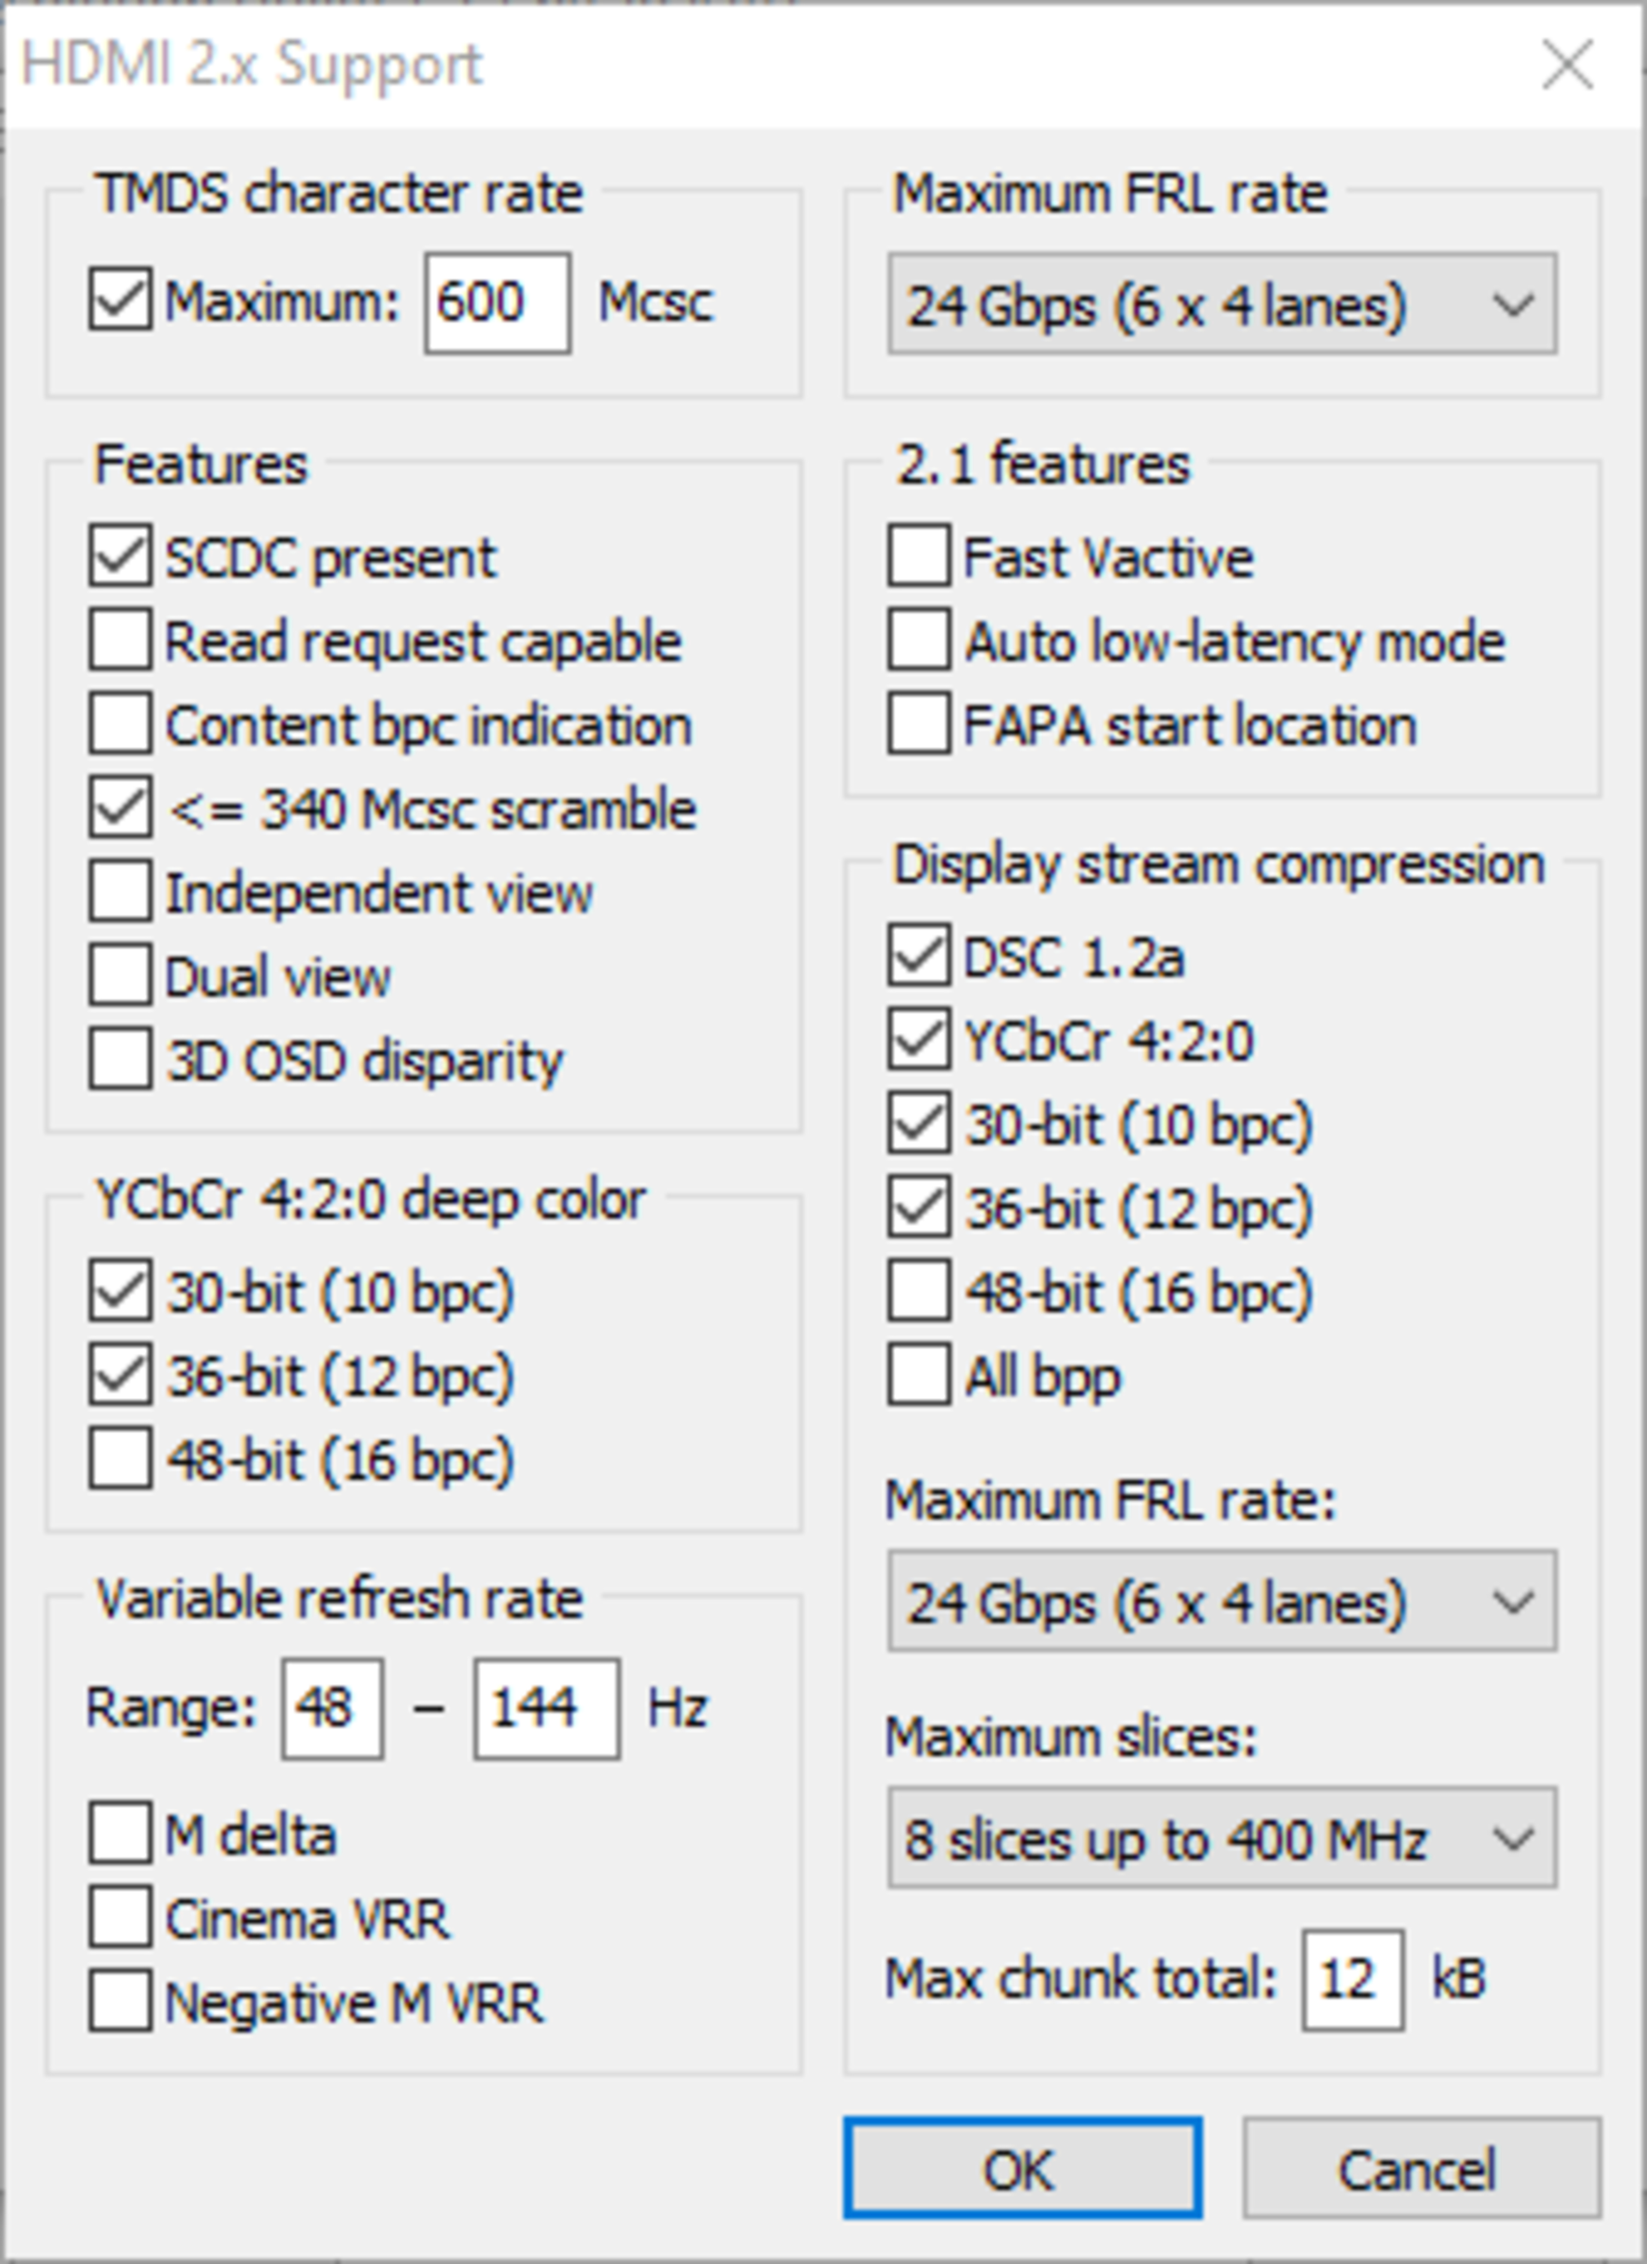Enable Fast Vactive feature
Viewport: 1647px width, 2264px height.
(918, 556)
